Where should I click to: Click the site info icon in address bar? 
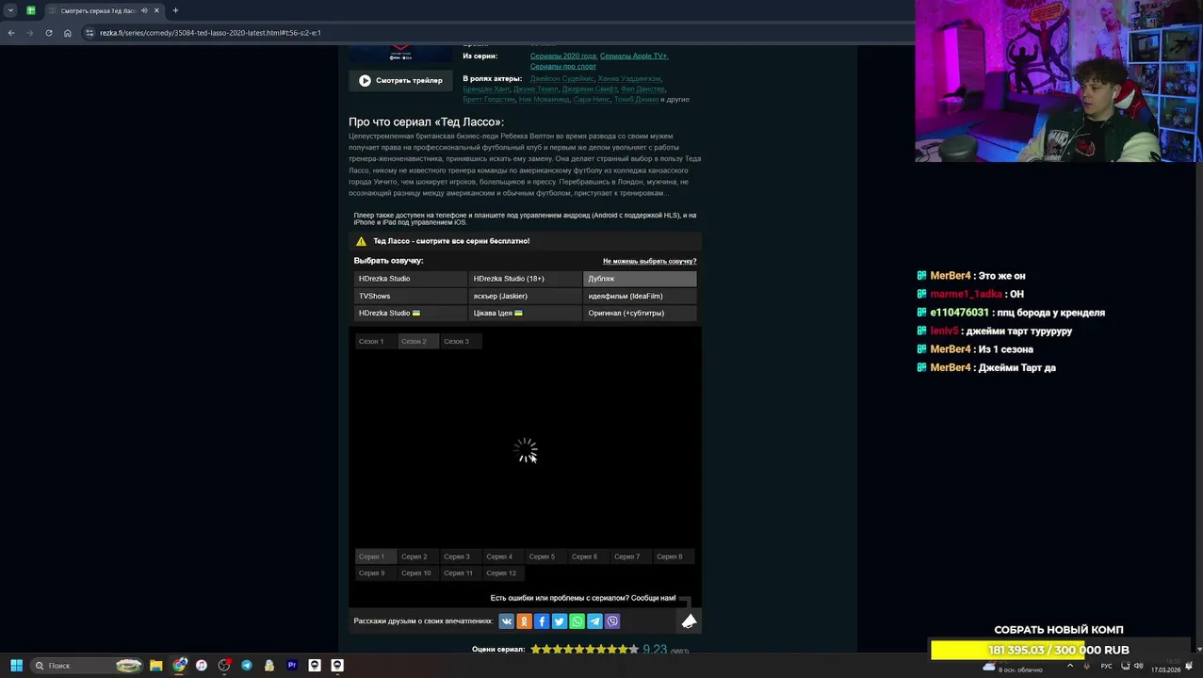pyautogui.click(x=89, y=33)
